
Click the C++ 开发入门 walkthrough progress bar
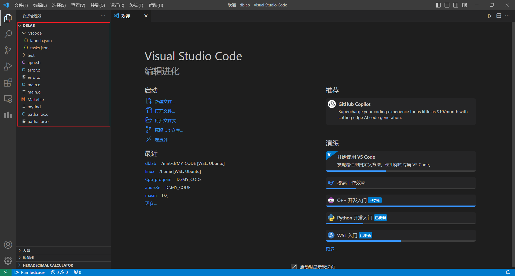[400, 206]
